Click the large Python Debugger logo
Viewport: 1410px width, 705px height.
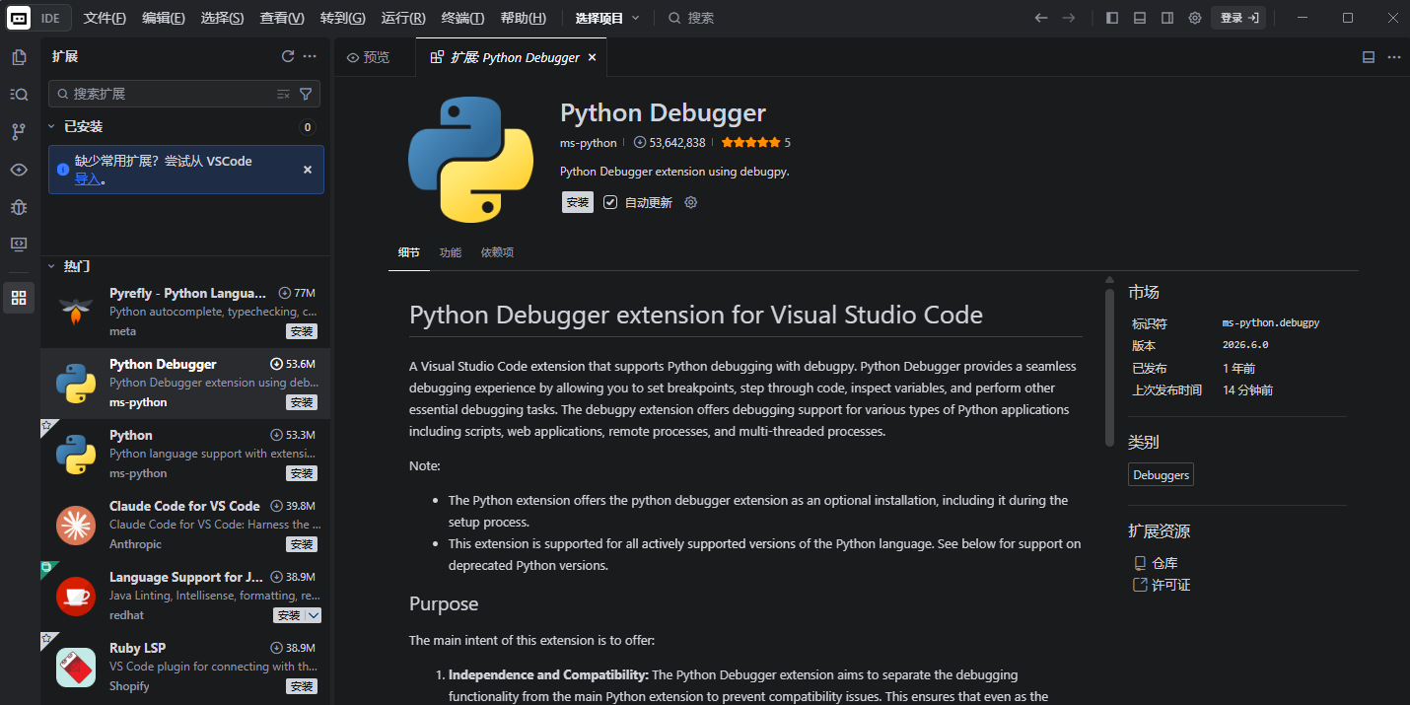point(470,160)
